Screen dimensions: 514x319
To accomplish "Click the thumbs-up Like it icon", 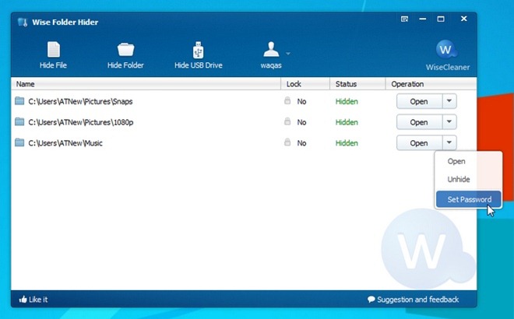I will tap(23, 300).
